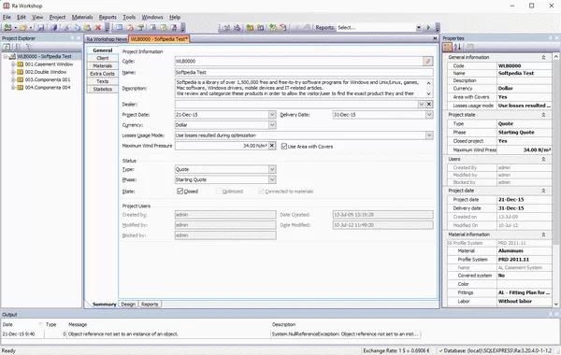Select the Statistics side tab

click(102, 90)
